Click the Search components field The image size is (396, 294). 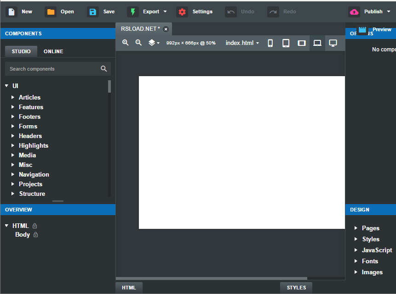[58, 69]
